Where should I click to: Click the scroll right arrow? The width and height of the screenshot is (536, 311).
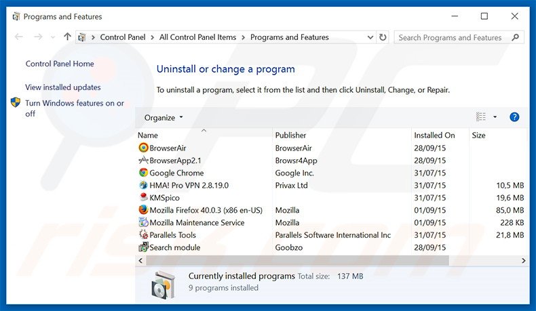click(x=523, y=260)
